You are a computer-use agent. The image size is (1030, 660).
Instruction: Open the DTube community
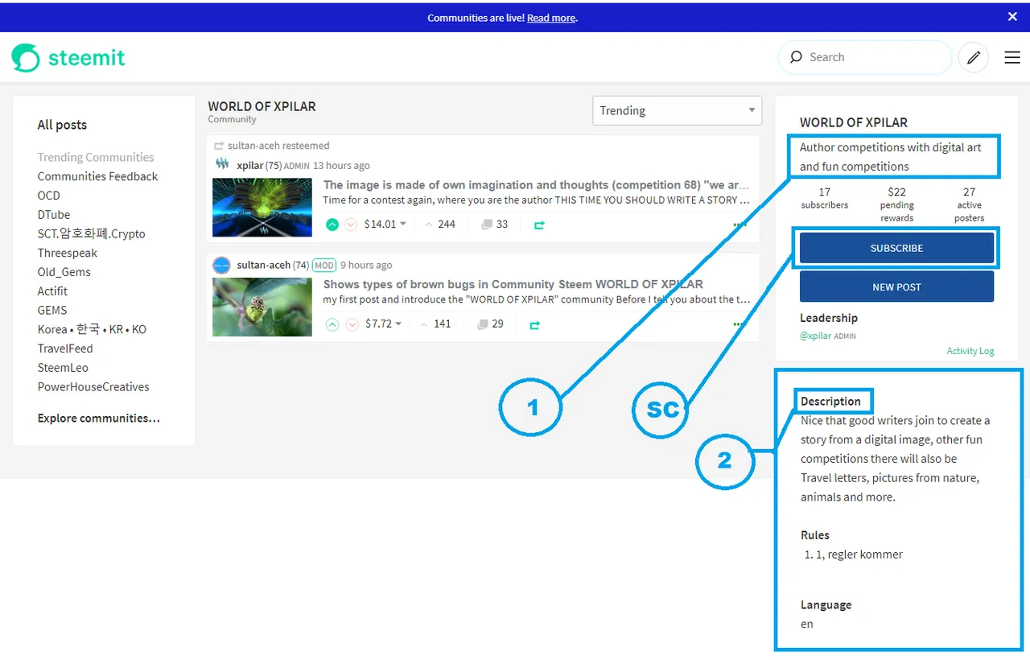tap(54, 215)
